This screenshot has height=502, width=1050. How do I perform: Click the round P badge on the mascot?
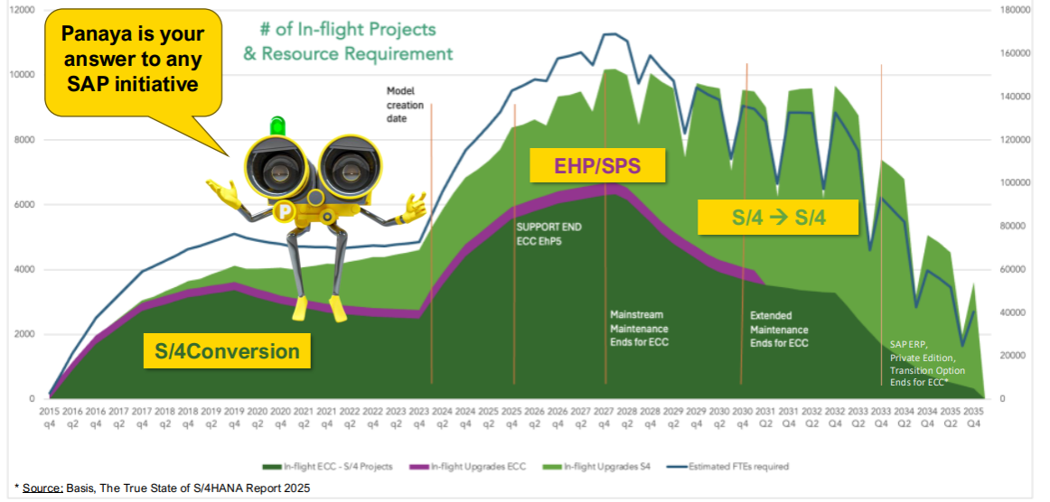coord(285,211)
